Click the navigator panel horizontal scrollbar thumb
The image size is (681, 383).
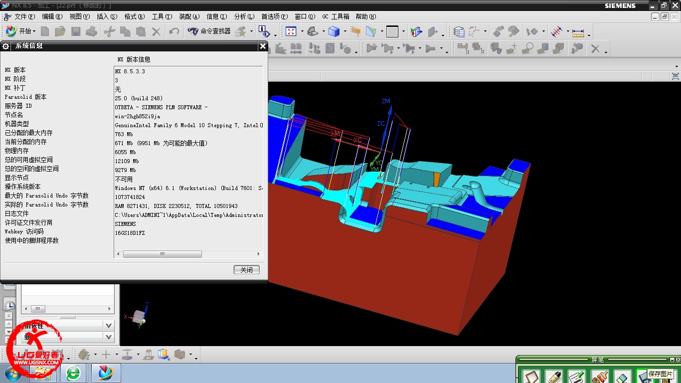coord(38,309)
